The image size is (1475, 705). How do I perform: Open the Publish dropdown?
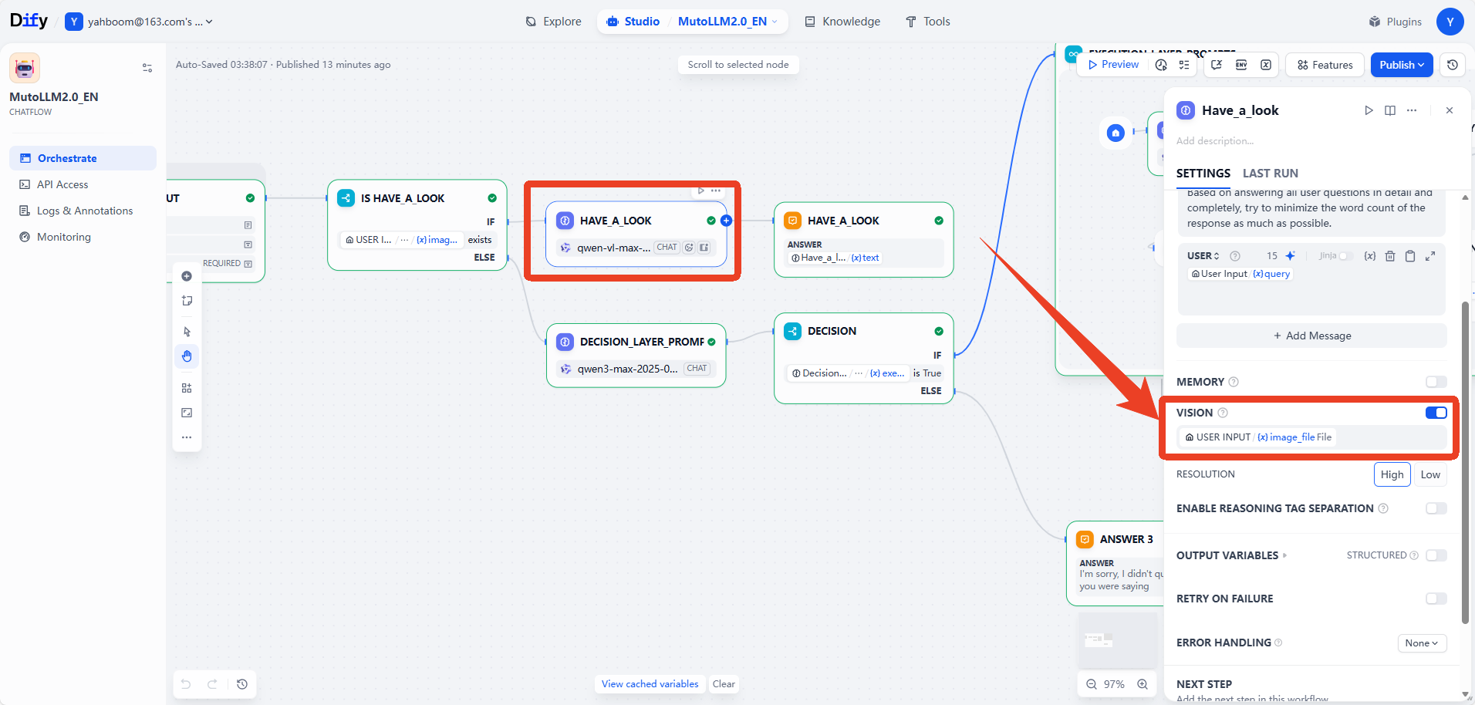point(1402,65)
